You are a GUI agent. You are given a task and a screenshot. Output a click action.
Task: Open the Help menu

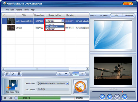click(x=33, y=10)
